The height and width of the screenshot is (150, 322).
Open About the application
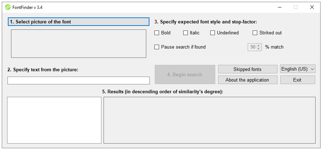tap(248, 80)
